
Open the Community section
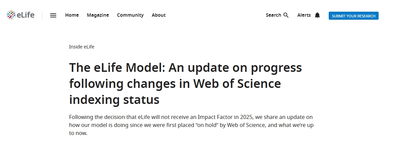130,15
